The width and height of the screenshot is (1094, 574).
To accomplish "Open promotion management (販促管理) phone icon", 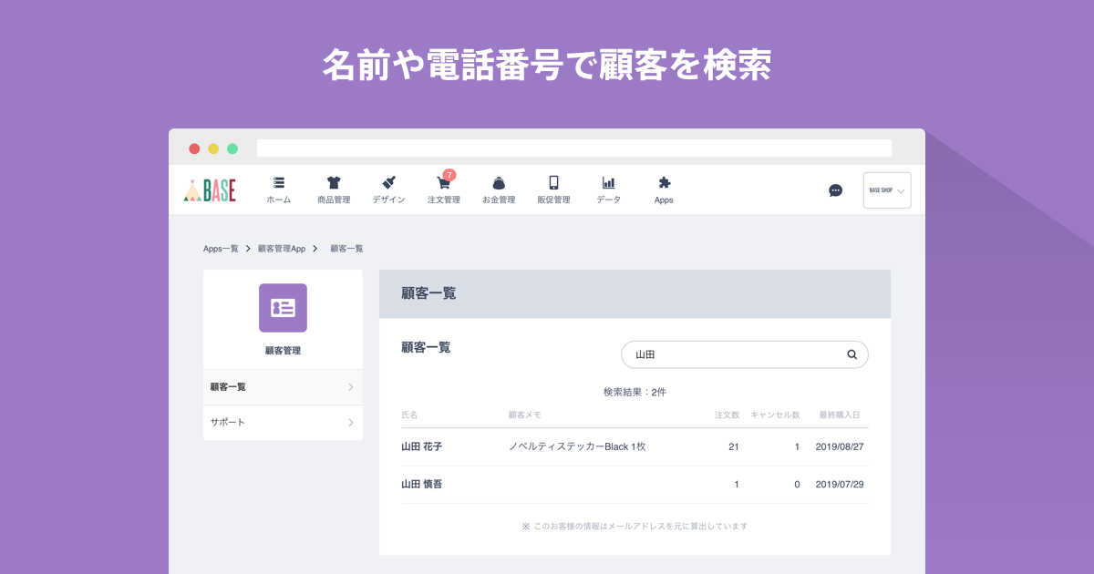I will 553,183.
